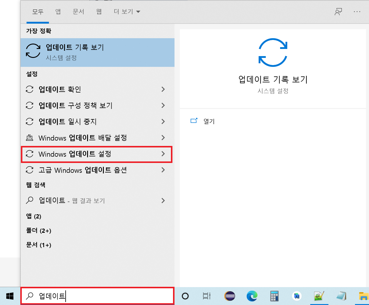
Task: Click the Windows Start button
Action: (10, 296)
